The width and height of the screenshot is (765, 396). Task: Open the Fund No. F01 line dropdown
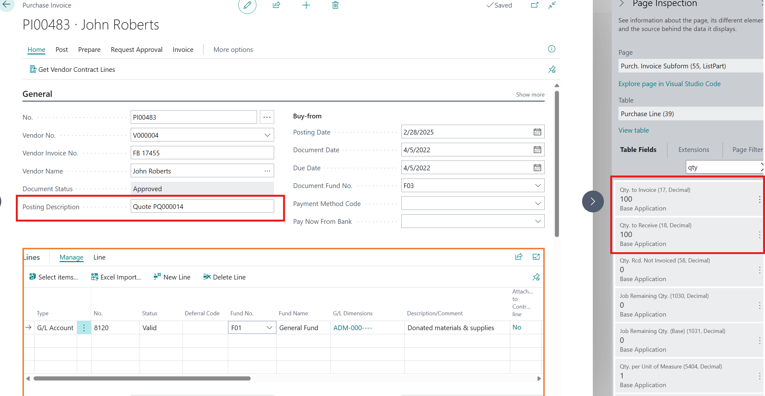point(269,328)
